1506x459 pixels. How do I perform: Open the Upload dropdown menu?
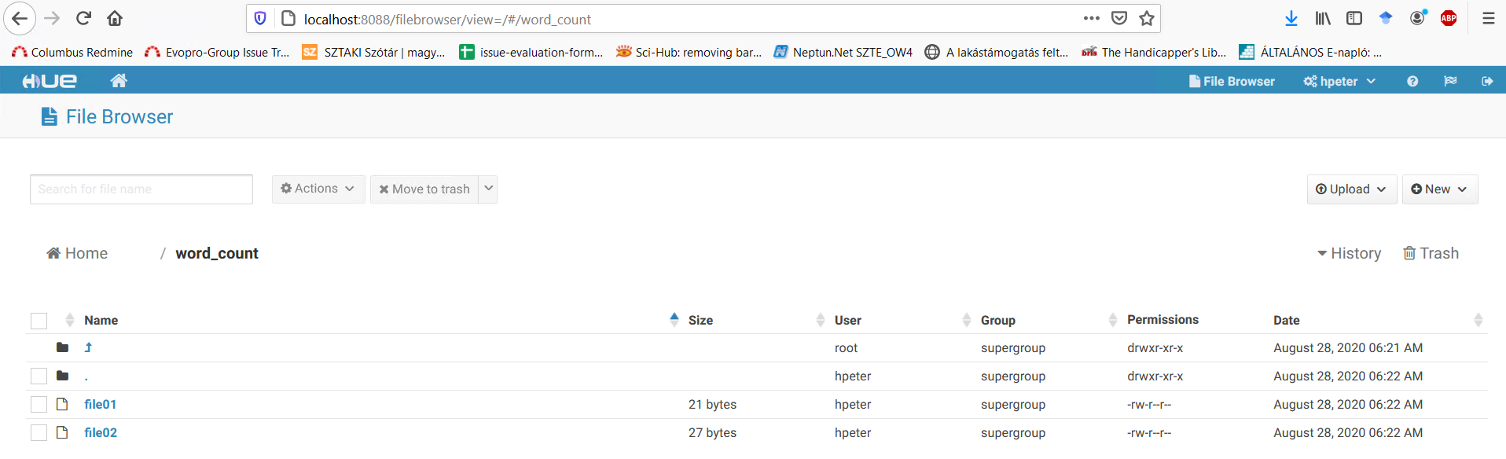pyautogui.click(x=1350, y=189)
